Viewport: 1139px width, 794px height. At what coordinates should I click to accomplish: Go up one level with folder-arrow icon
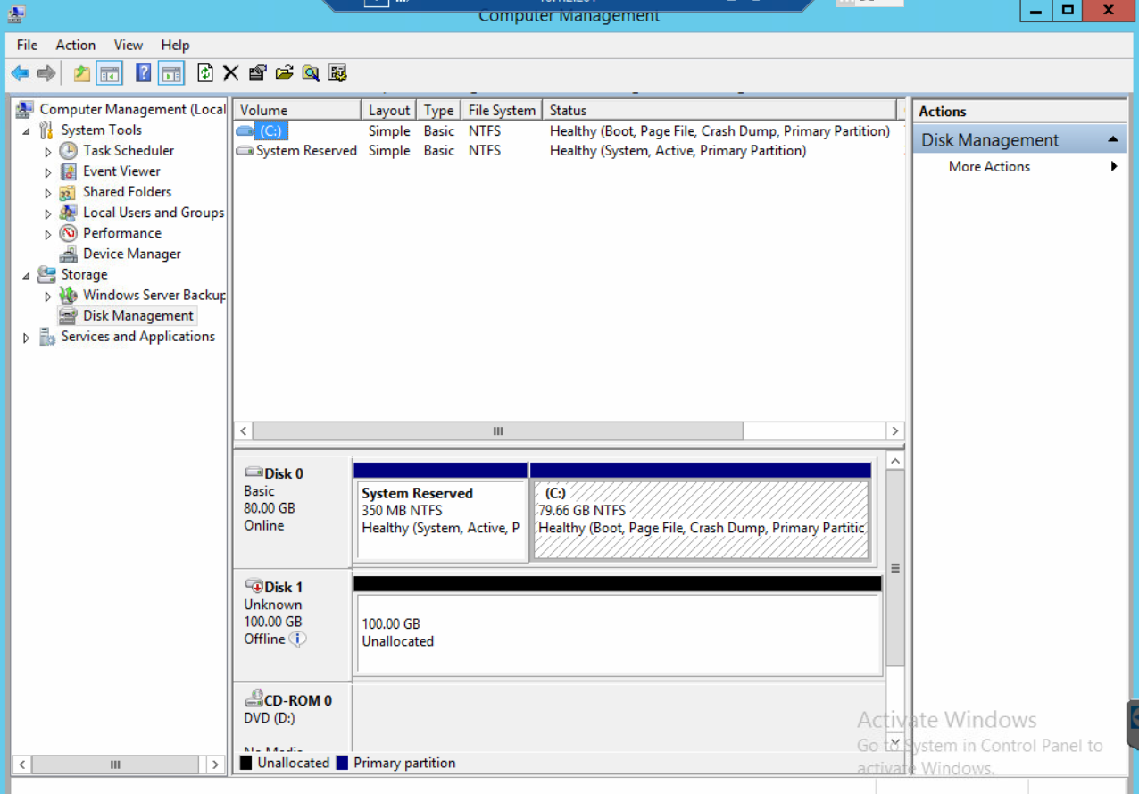pos(82,73)
